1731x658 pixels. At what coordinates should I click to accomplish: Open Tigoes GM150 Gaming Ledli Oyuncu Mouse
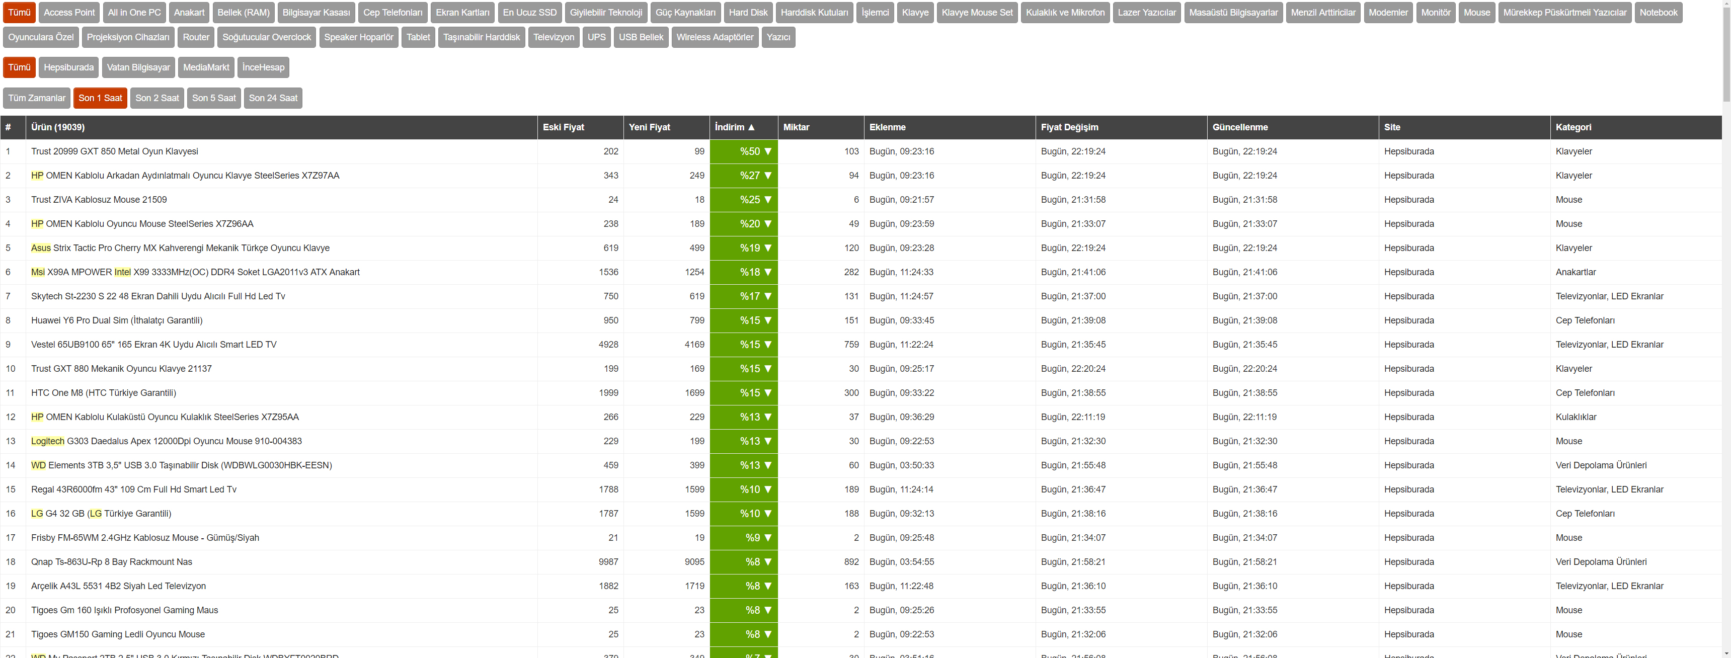tap(118, 634)
